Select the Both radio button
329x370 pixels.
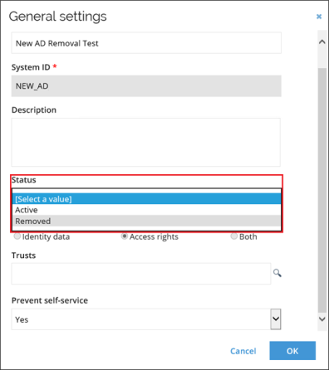234,236
